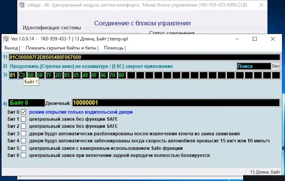Screen dimensions: 285x181
Task: Click the binary field 10000001
Action: pos(176,103)
